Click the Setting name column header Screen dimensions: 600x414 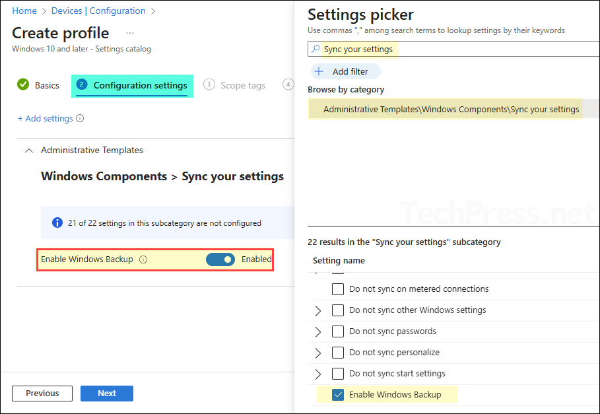click(x=339, y=261)
